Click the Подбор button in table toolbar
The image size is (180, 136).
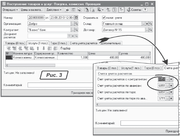click(65, 48)
